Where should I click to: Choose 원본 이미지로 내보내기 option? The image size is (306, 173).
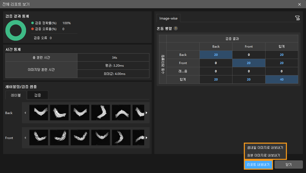[x=265, y=155]
